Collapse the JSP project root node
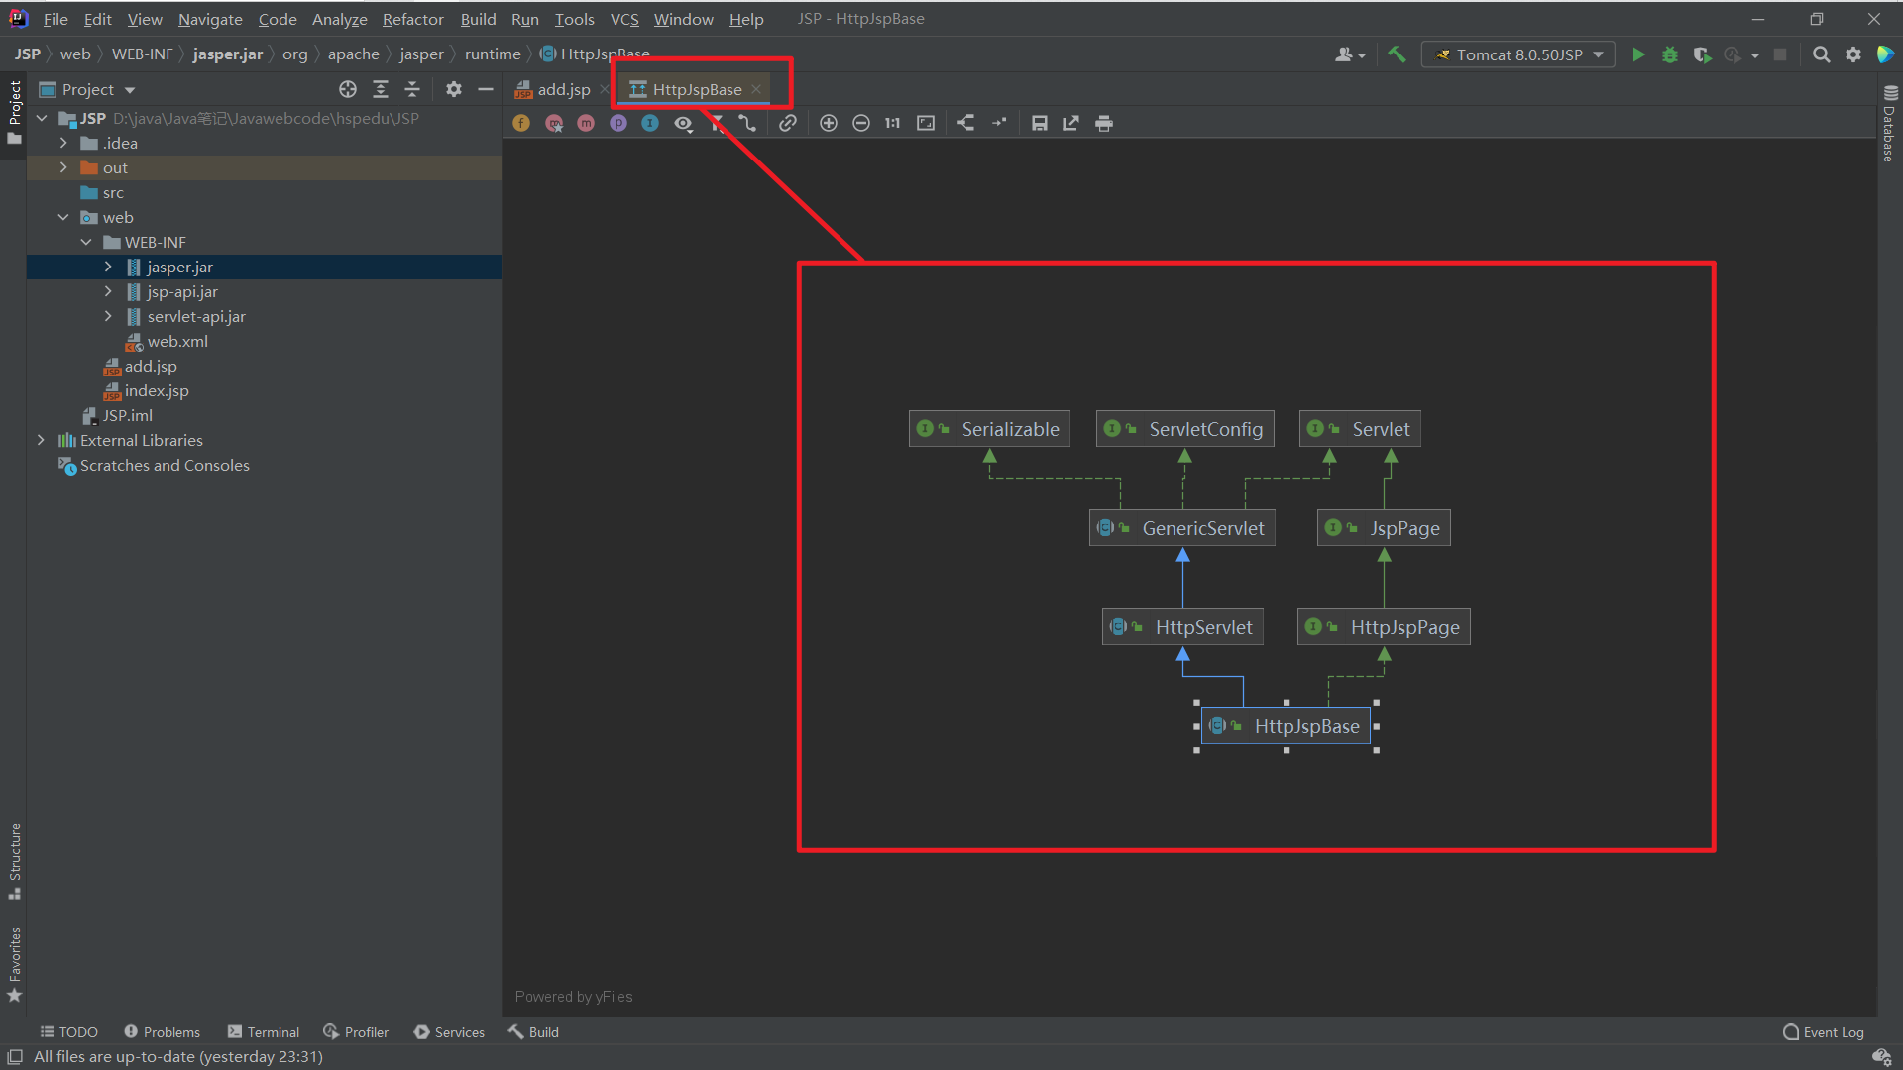Screen dimensions: 1903x1070 (42, 118)
